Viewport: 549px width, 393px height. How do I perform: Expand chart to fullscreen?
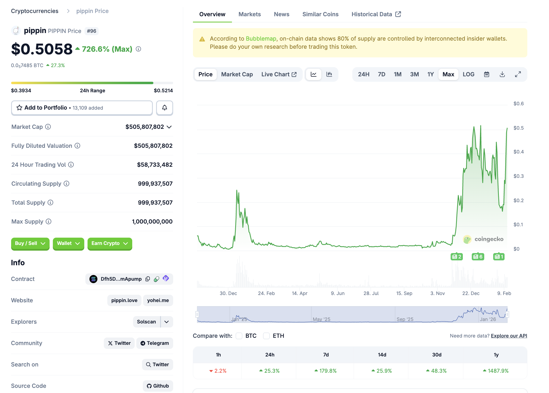click(518, 74)
